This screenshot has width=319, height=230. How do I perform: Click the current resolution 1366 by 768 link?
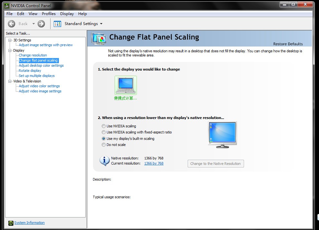pos(154,163)
